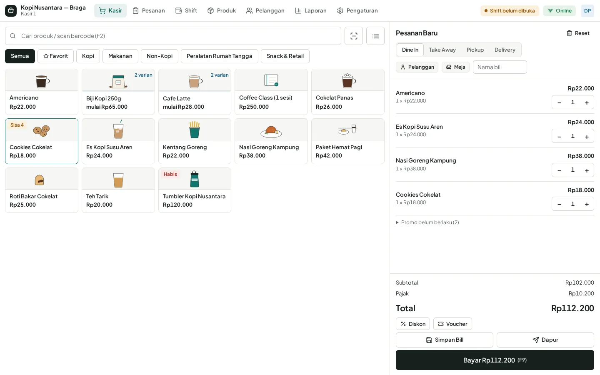This screenshot has height=375, width=600.
Task: Select the Paket Hemat Pagi card
Action: [x=348, y=141]
